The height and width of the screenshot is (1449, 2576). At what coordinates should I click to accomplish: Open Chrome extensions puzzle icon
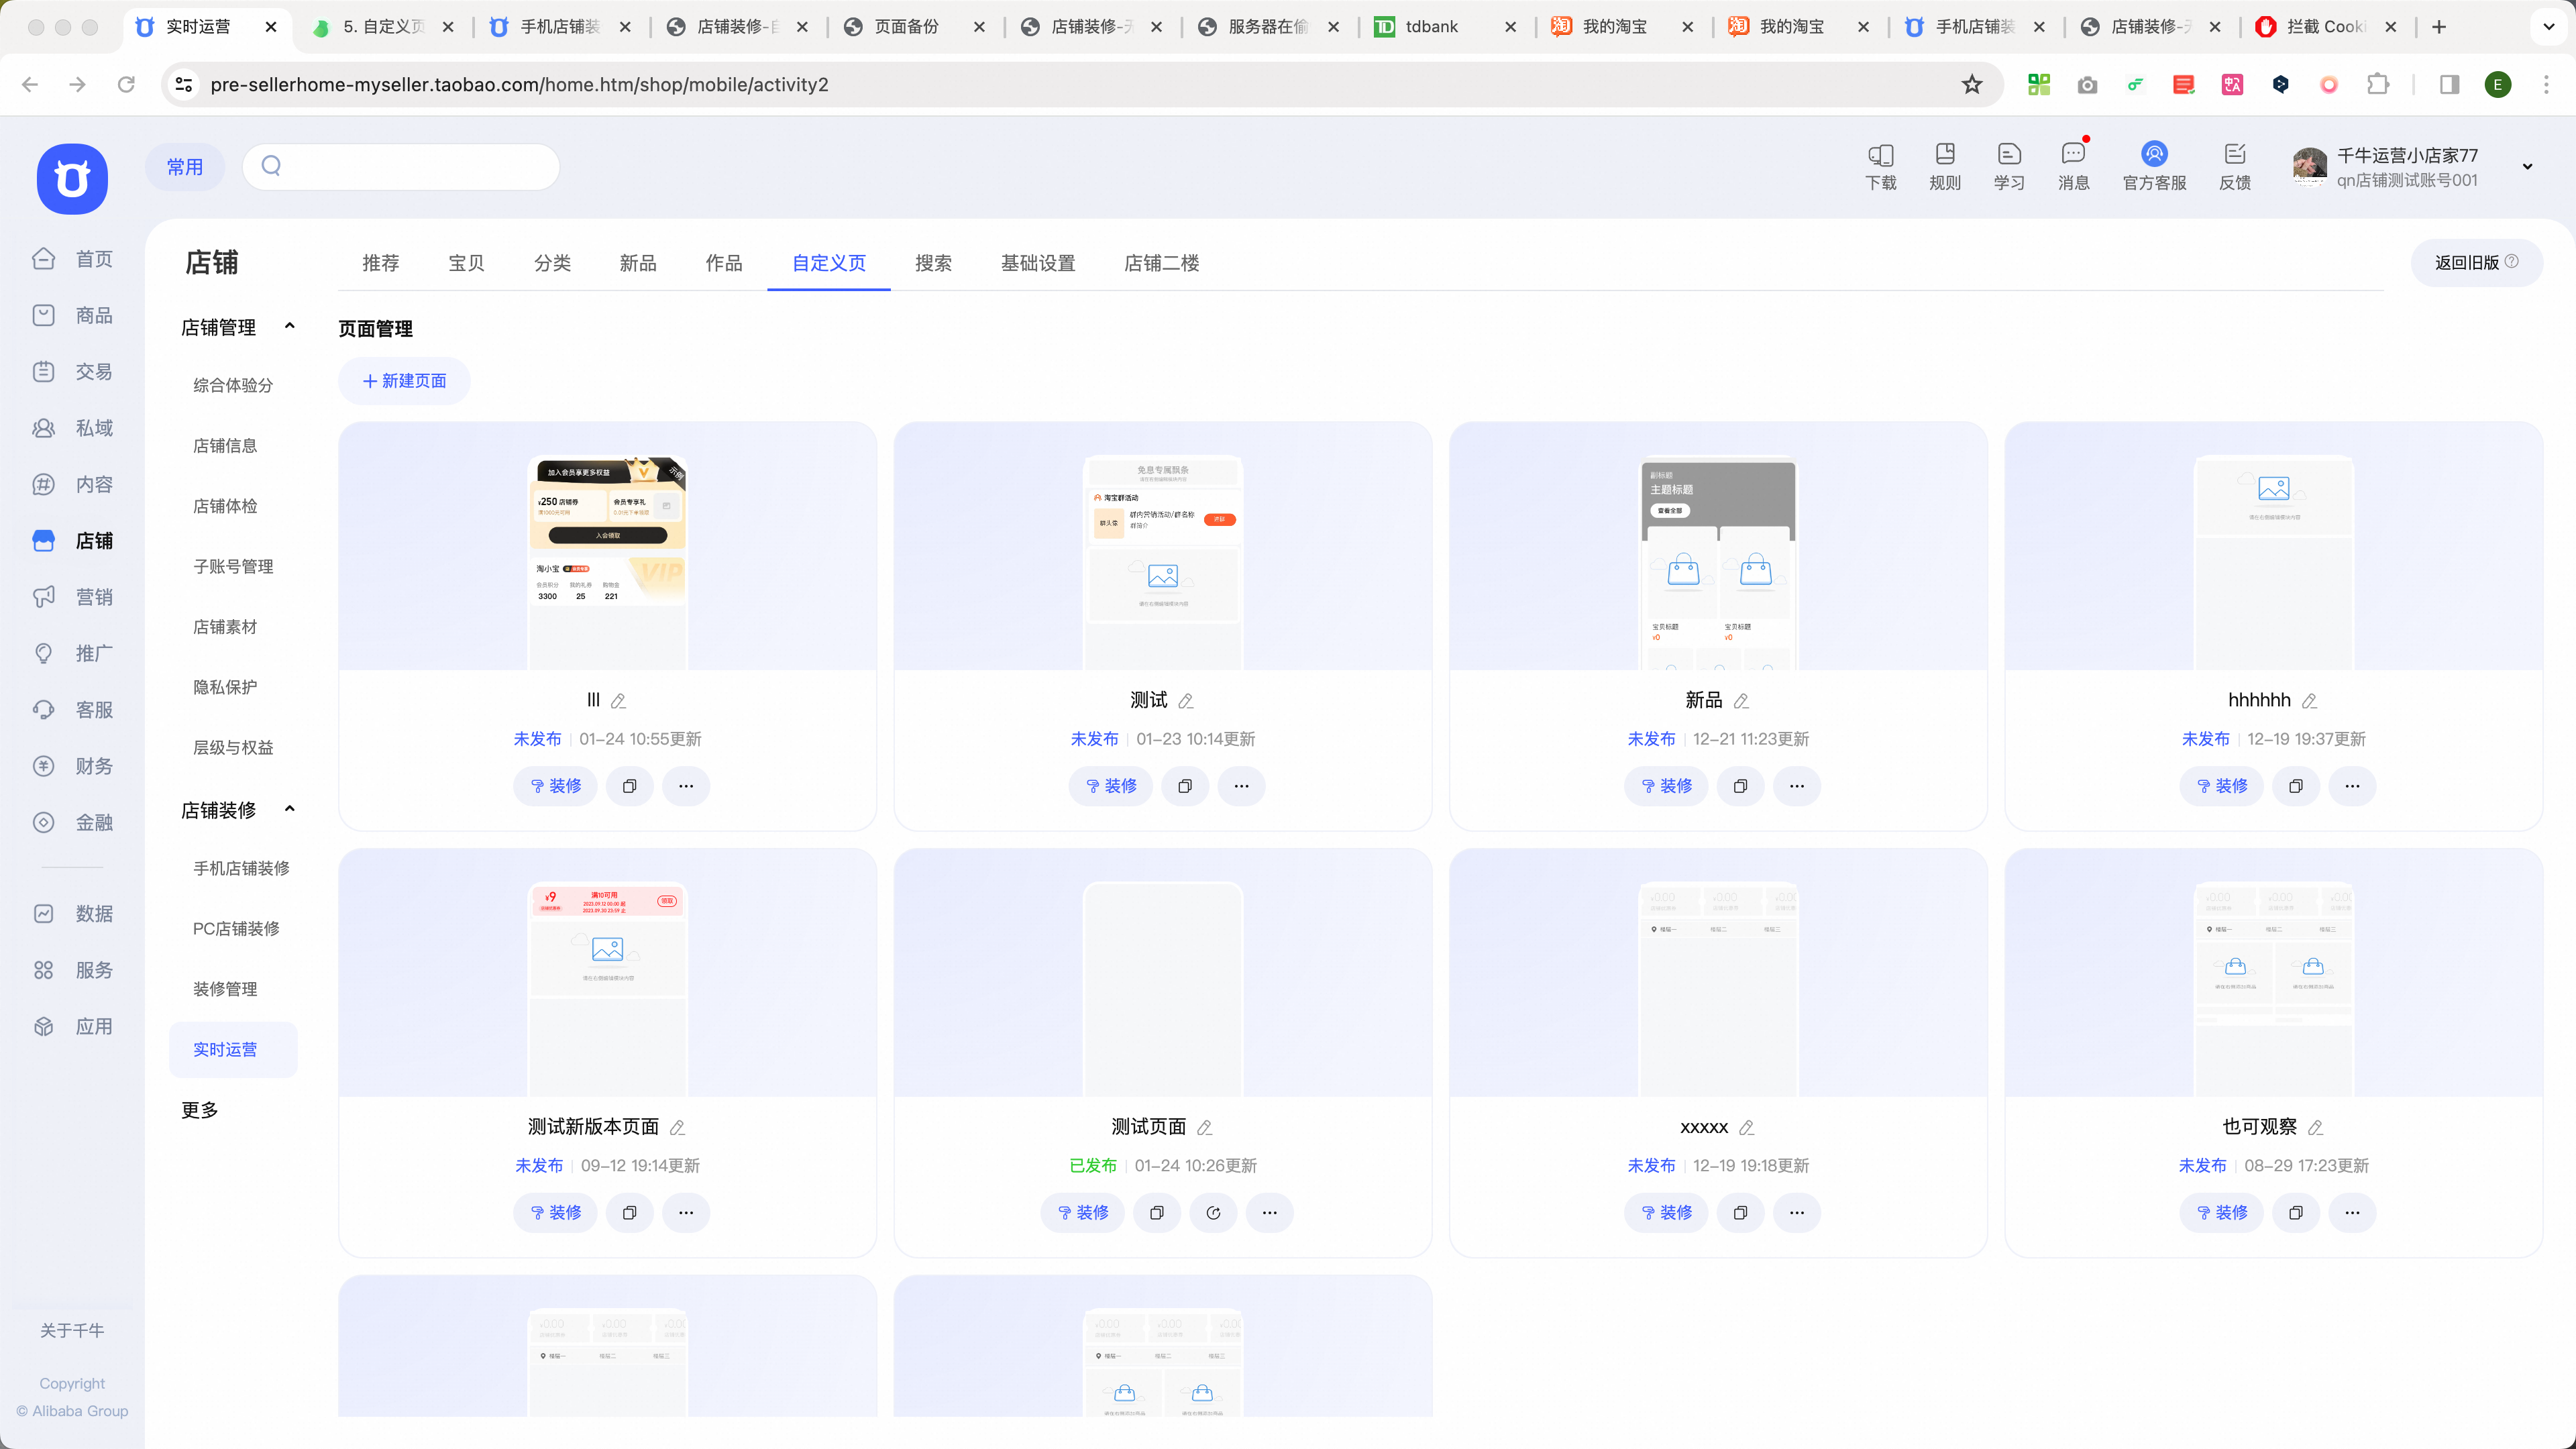[x=2378, y=85]
